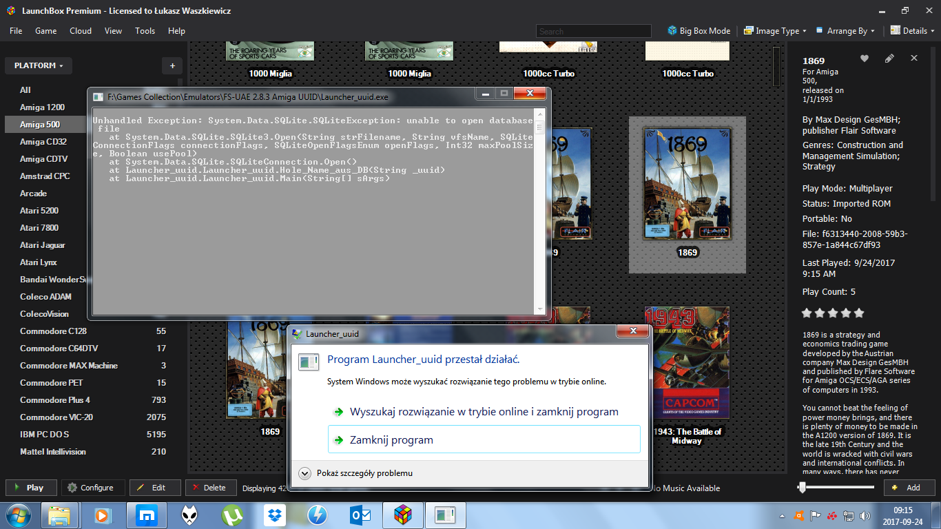
Task: Select the highlighted 1869 box art thumbnail
Action: click(687, 184)
